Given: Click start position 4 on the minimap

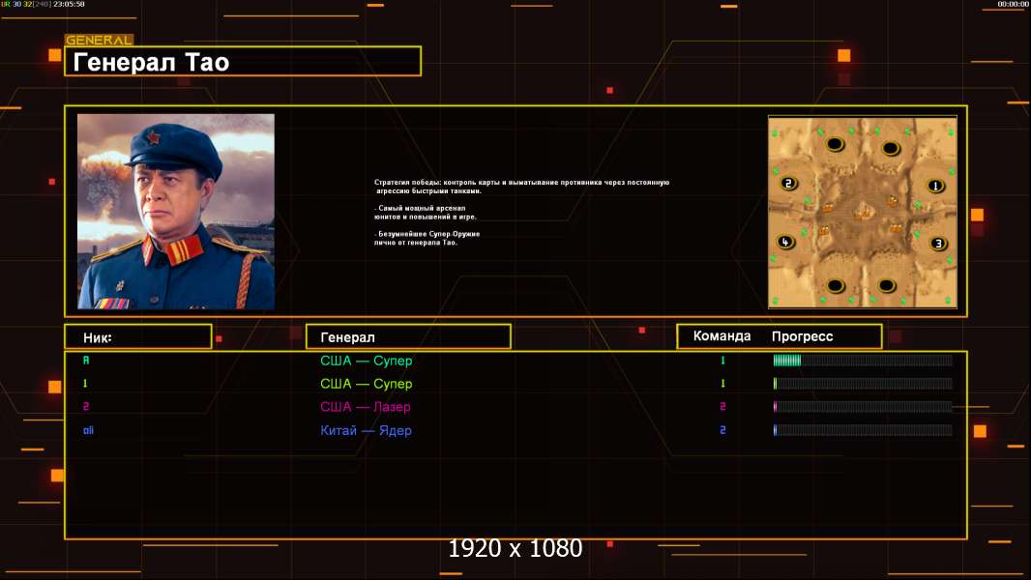Looking at the screenshot, I should (785, 242).
